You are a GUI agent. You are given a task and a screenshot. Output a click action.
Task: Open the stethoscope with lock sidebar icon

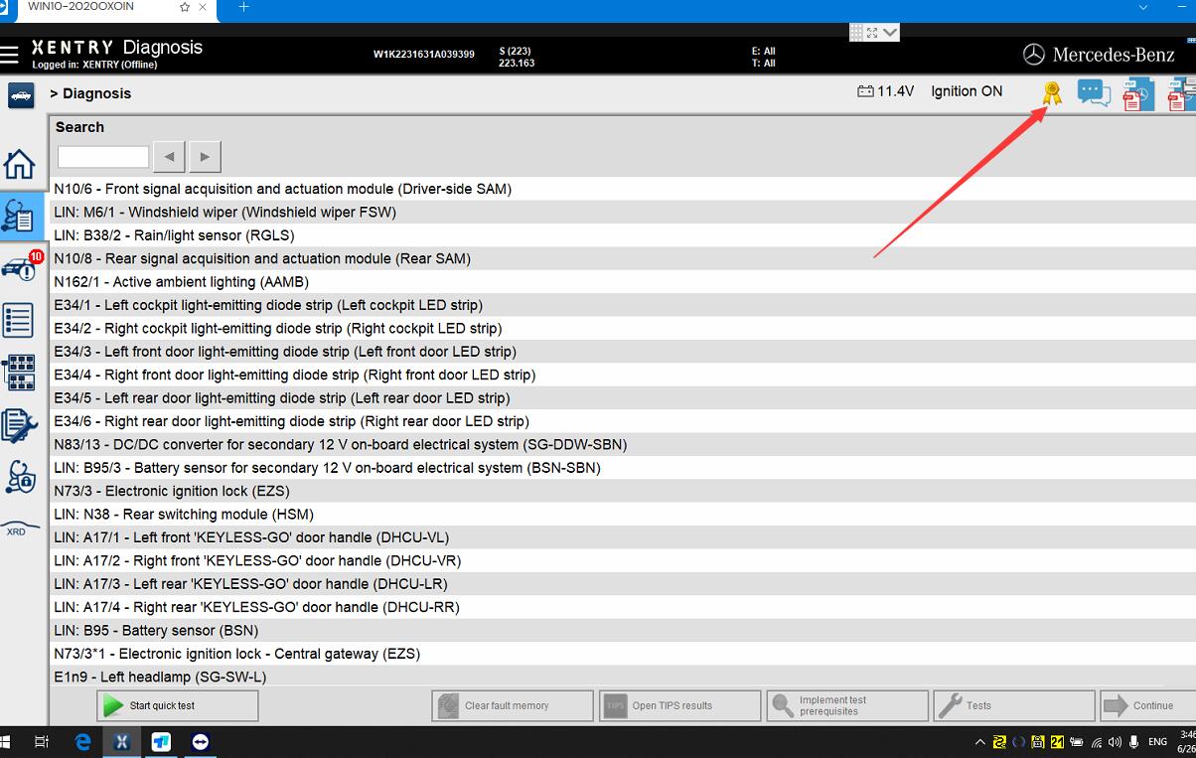tap(20, 478)
